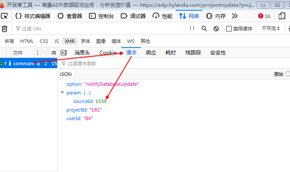Show more developer tools tabs chevron
The height and width of the screenshot is (172, 290).
tap(235, 16)
